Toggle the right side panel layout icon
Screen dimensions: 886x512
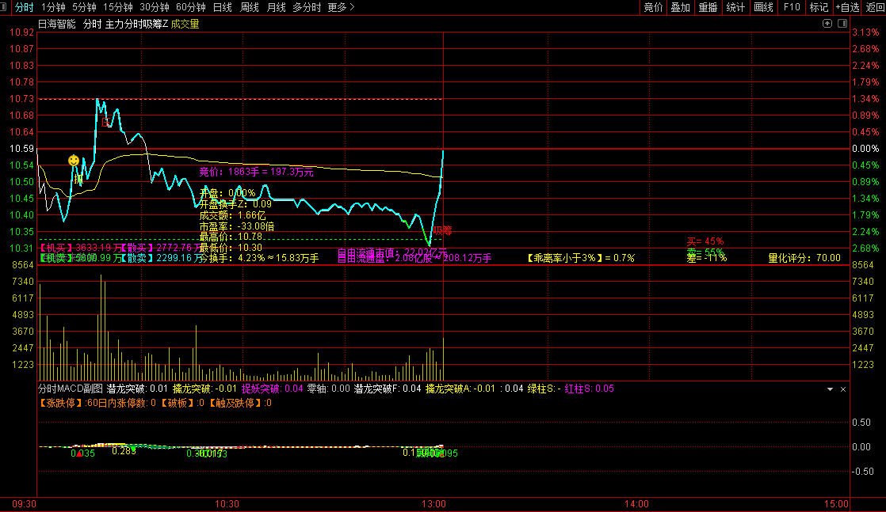pyautogui.click(x=842, y=24)
